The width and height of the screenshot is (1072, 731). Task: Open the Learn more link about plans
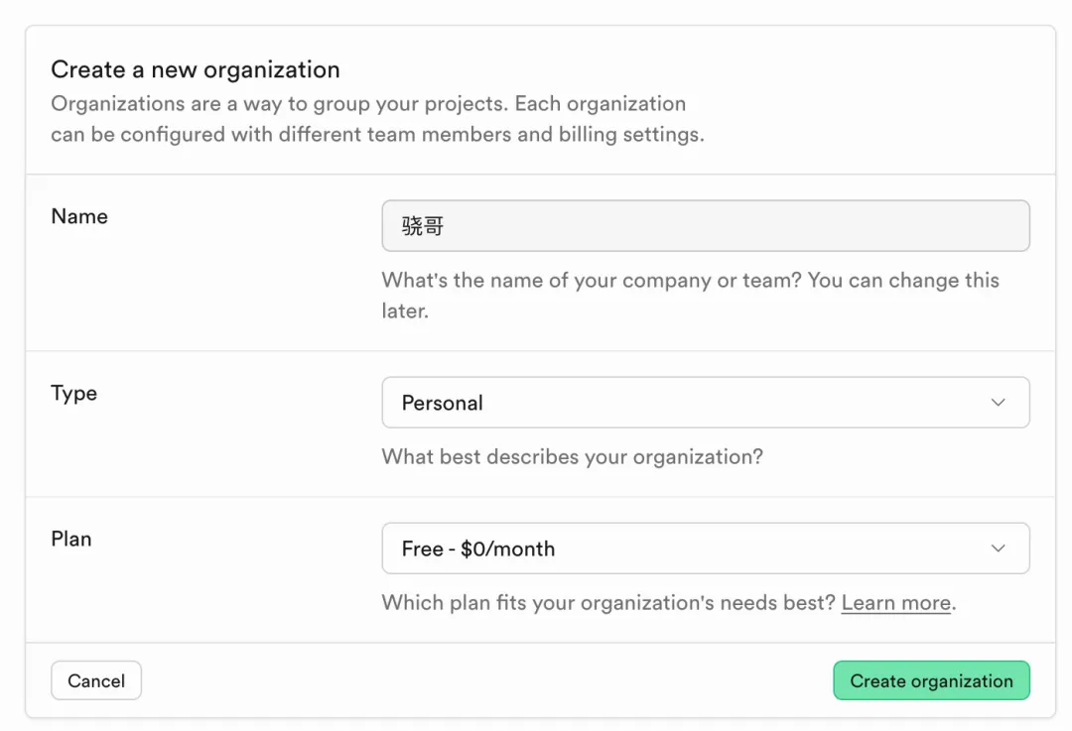895,603
